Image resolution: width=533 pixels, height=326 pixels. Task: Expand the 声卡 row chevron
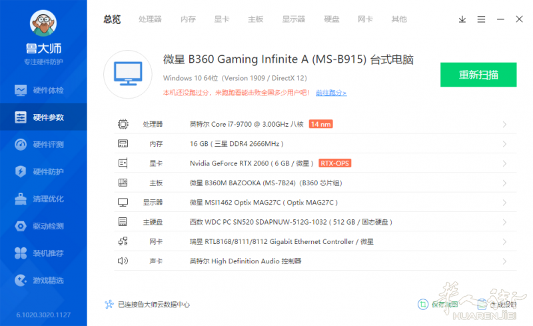click(x=504, y=261)
